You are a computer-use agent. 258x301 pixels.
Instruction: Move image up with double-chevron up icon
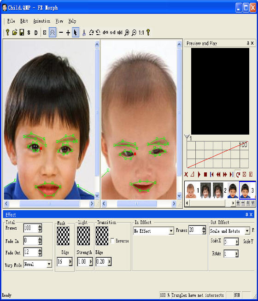point(248,203)
